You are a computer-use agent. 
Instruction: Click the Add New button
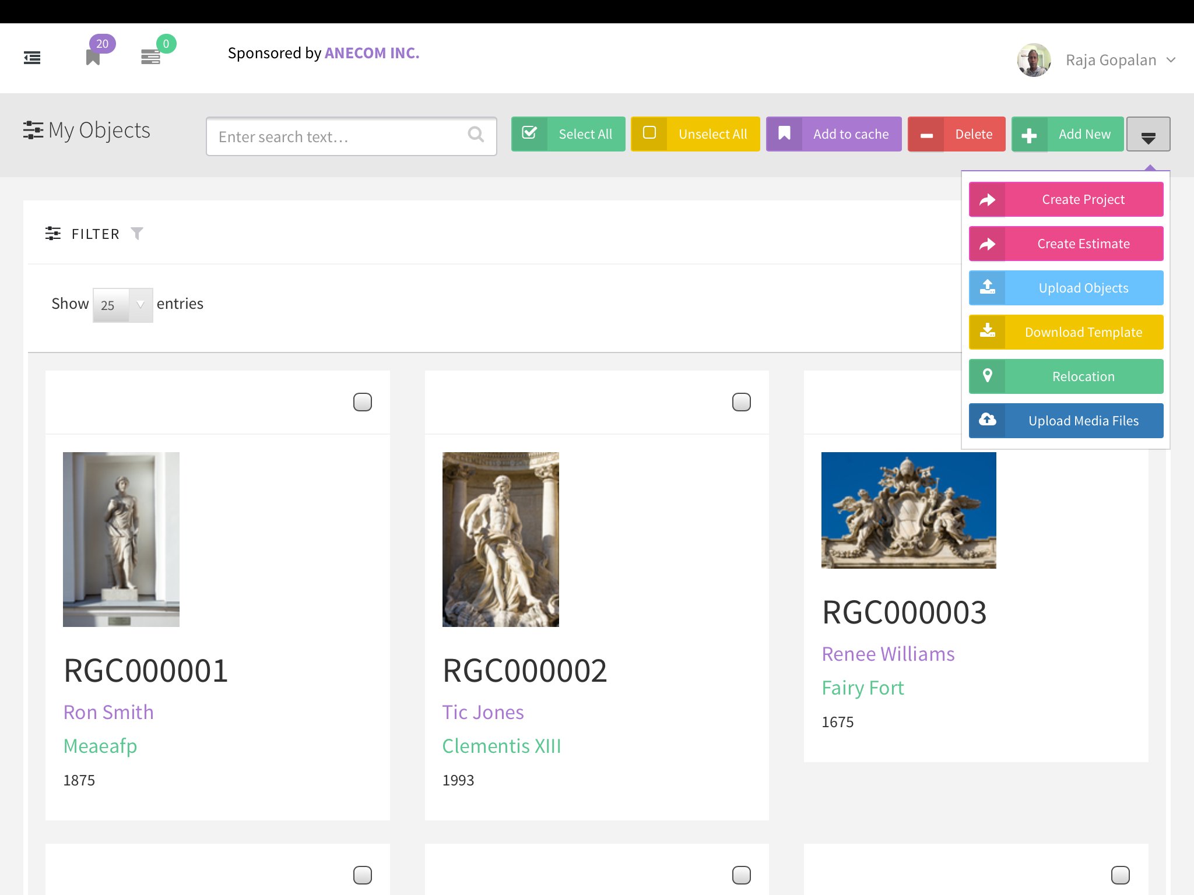[x=1067, y=134]
